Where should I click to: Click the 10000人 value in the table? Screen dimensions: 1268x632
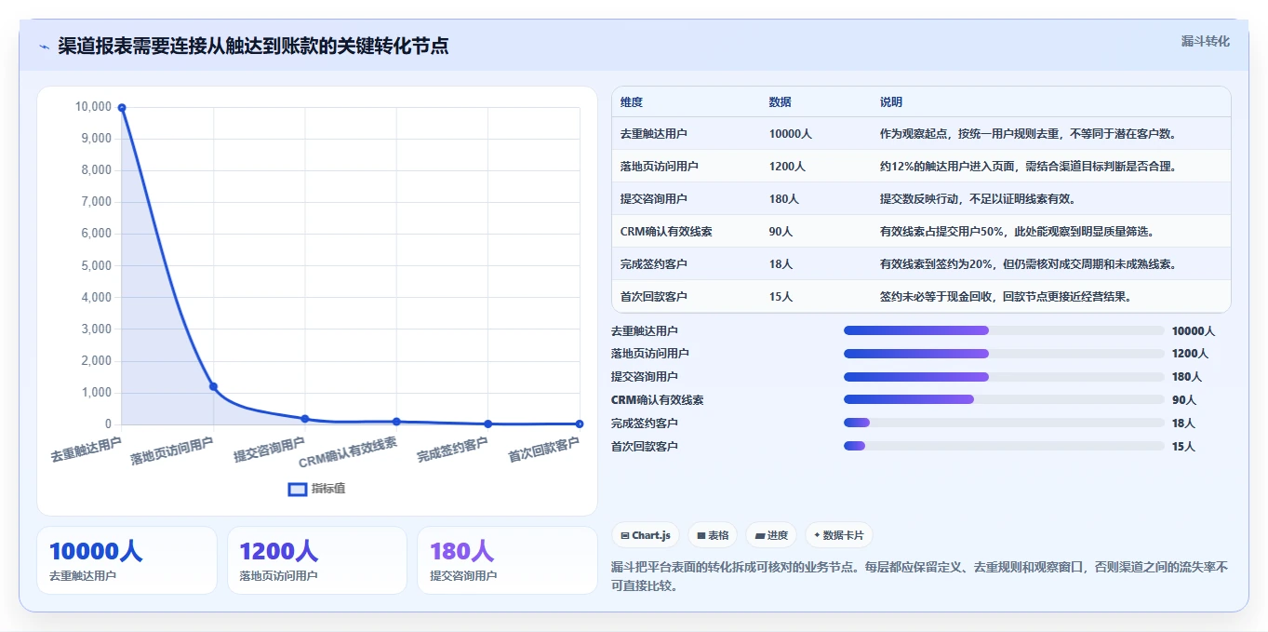[791, 134]
